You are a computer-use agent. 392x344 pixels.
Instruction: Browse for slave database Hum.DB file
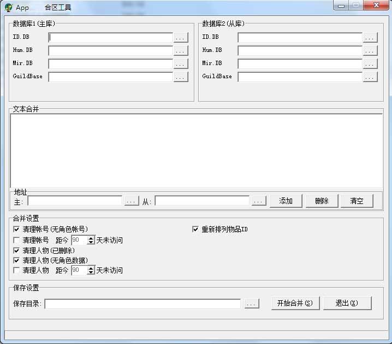point(370,50)
